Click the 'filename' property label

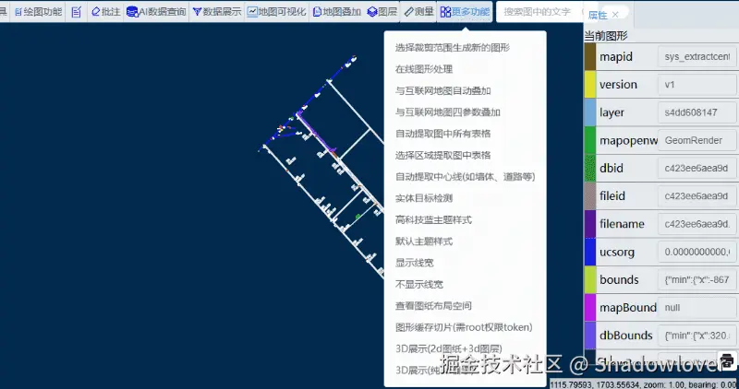coord(622,224)
